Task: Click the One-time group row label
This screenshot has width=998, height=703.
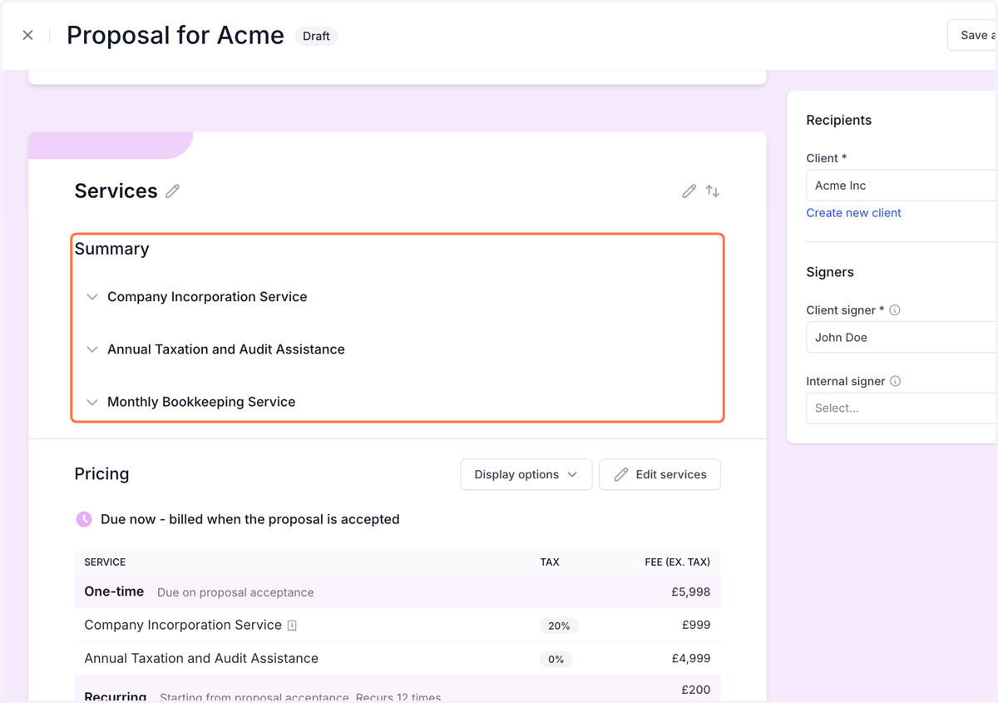Action: coord(114,592)
